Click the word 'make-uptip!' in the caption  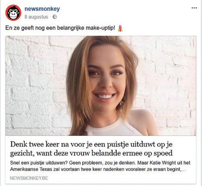pos(101,28)
